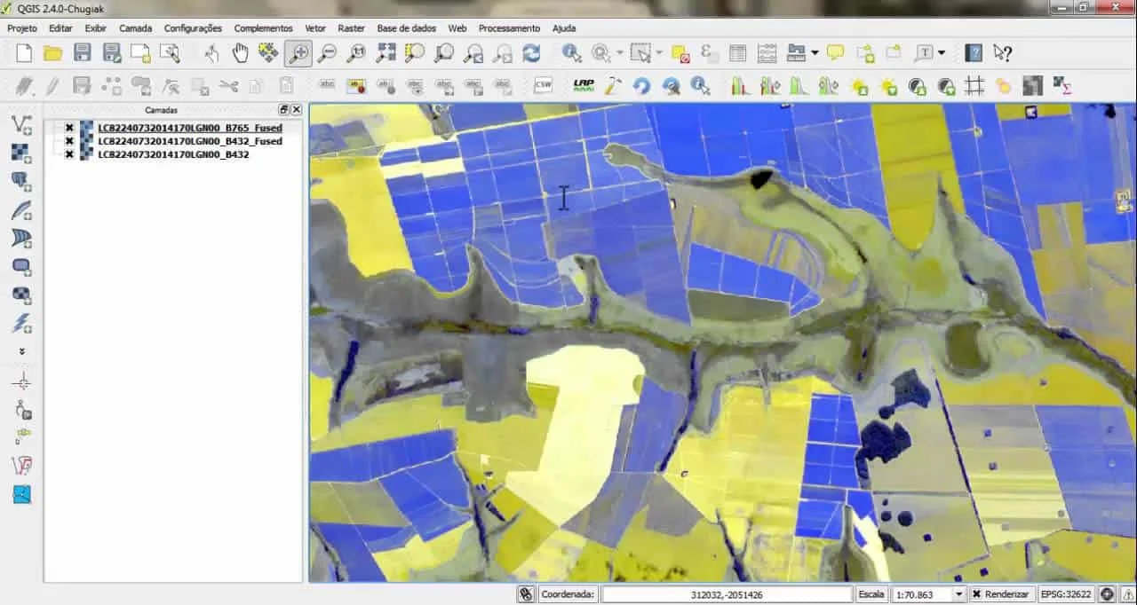Toggle off layer LC82240732014170LGN00_B432
This screenshot has height=605, width=1137.
(69, 154)
